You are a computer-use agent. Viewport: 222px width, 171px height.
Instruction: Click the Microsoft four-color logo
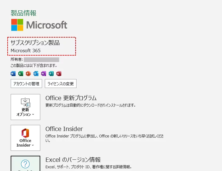[17, 25]
